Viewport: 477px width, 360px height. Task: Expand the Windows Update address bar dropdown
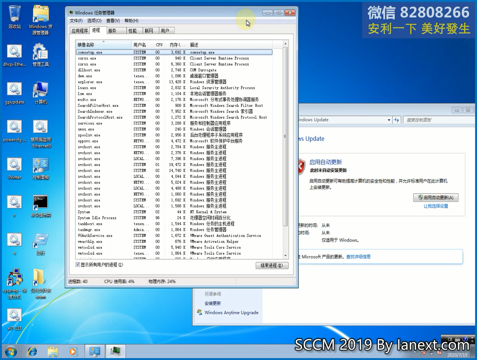[x=389, y=120]
